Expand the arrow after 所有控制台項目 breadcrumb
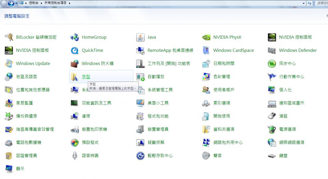 69,3
